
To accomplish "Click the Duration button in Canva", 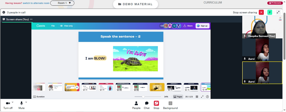I will [39, 97].
